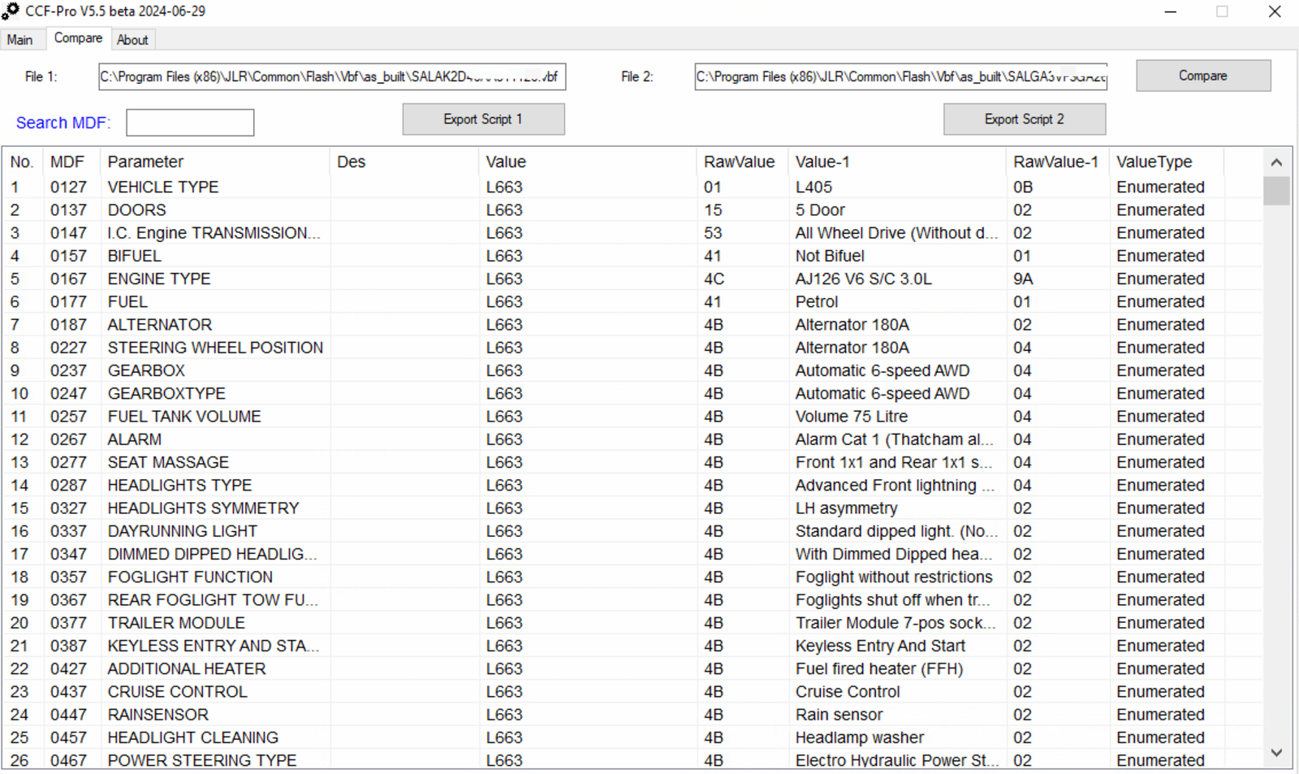Select the VEHICLE TYPE row
This screenshot has width=1299, height=774.
click(x=632, y=187)
